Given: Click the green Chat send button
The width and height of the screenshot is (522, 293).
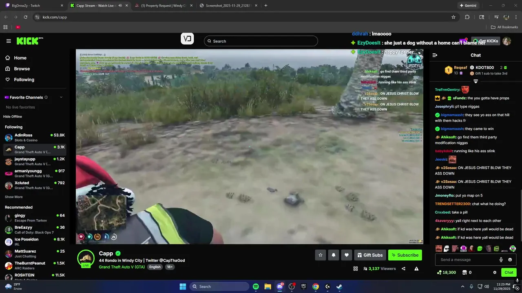Looking at the screenshot, I should (509, 272).
